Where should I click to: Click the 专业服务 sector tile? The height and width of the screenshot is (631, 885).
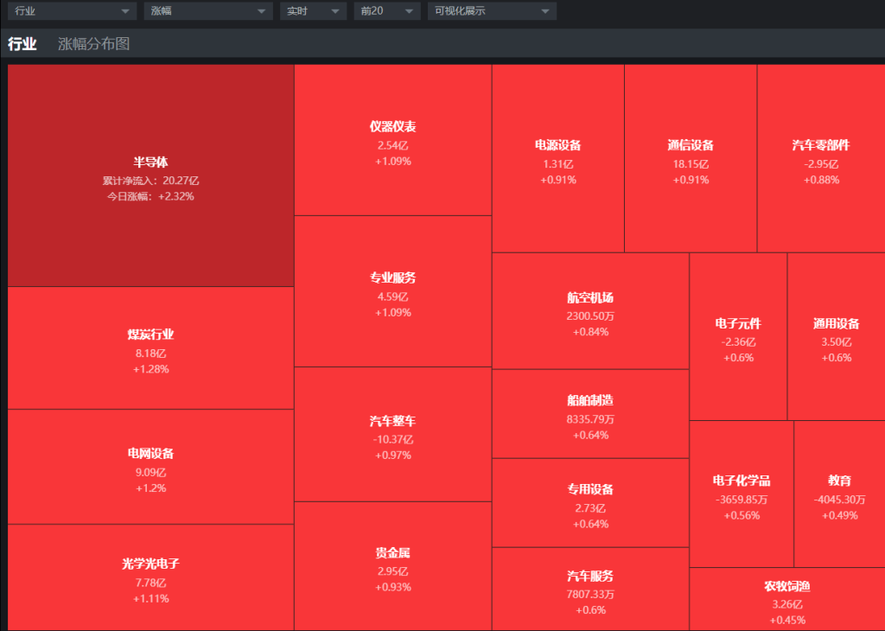click(x=392, y=292)
